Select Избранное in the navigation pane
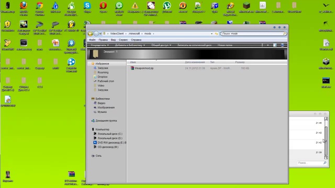 coord(102,64)
